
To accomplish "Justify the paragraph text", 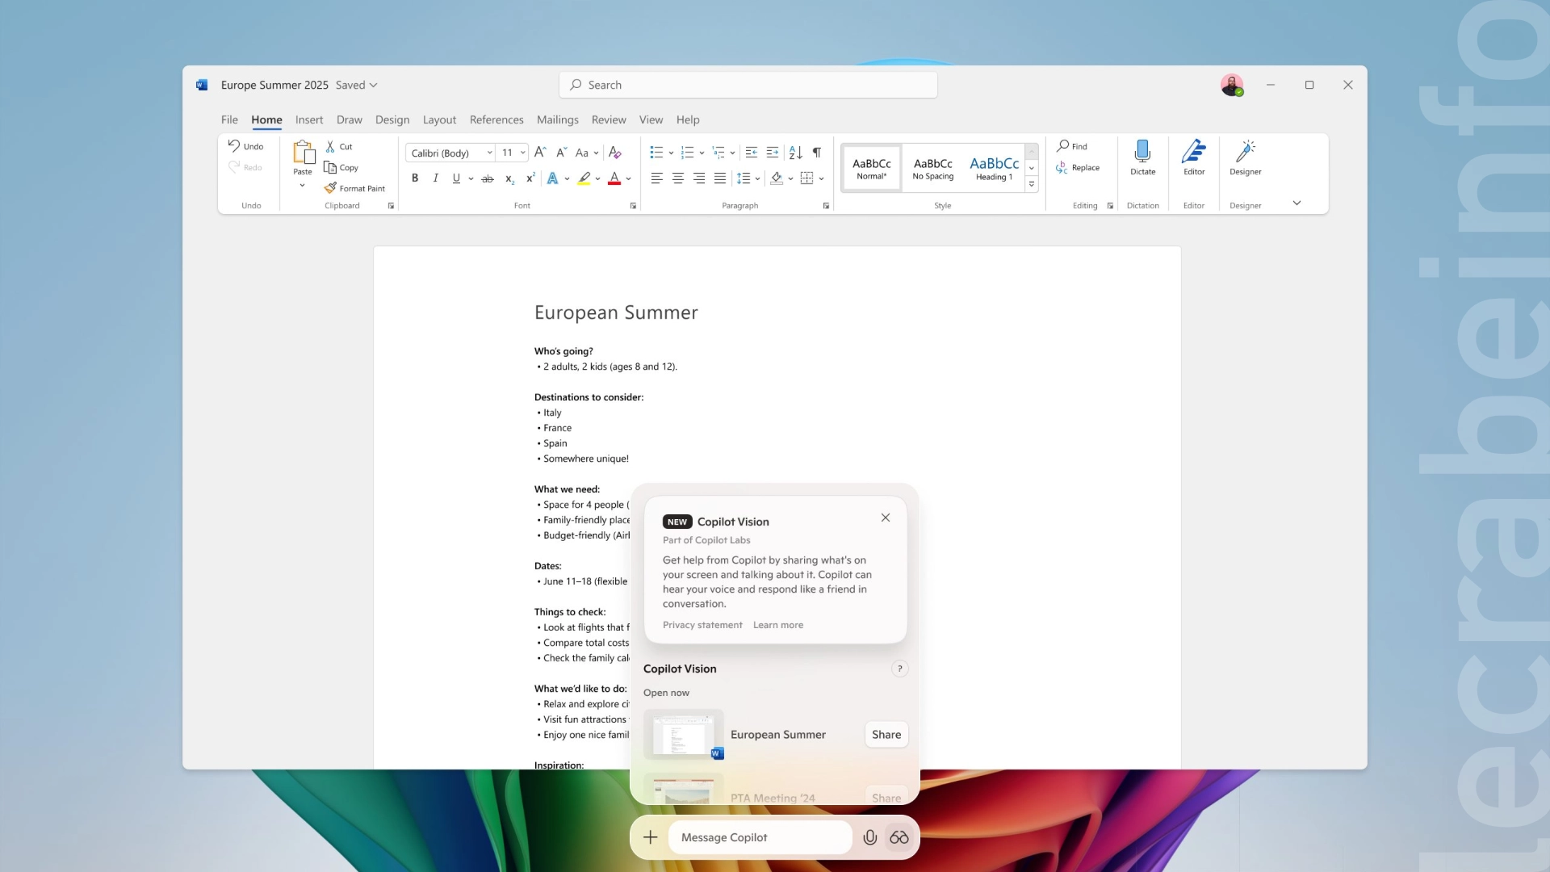I will tap(720, 178).
